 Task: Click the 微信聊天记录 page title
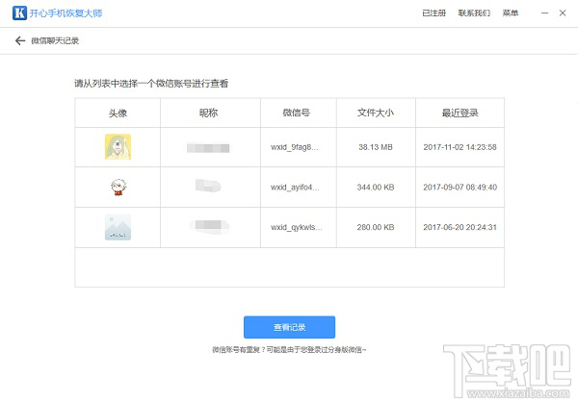(x=55, y=40)
